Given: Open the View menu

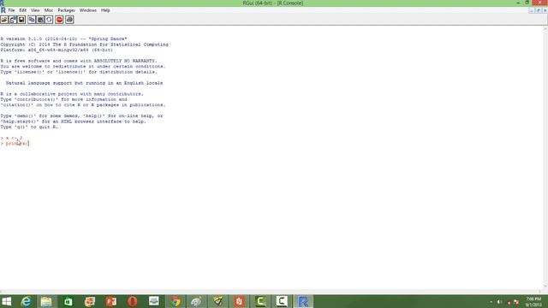Looking at the screenshot, I should pos(35,10).
